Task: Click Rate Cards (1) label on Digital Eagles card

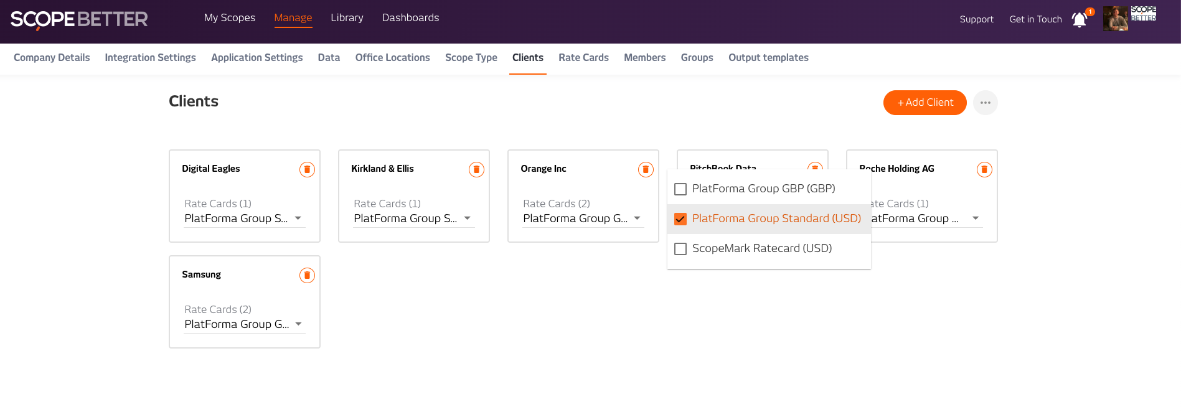Action: click(218, 204)
